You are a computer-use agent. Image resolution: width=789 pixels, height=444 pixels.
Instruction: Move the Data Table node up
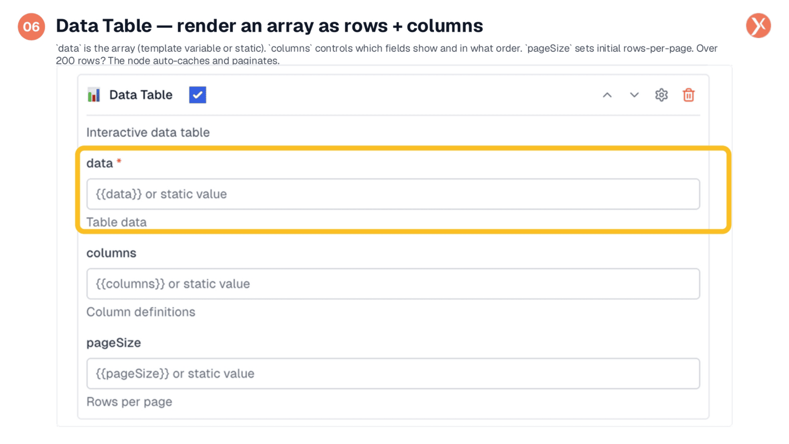(x=607, y=95)
